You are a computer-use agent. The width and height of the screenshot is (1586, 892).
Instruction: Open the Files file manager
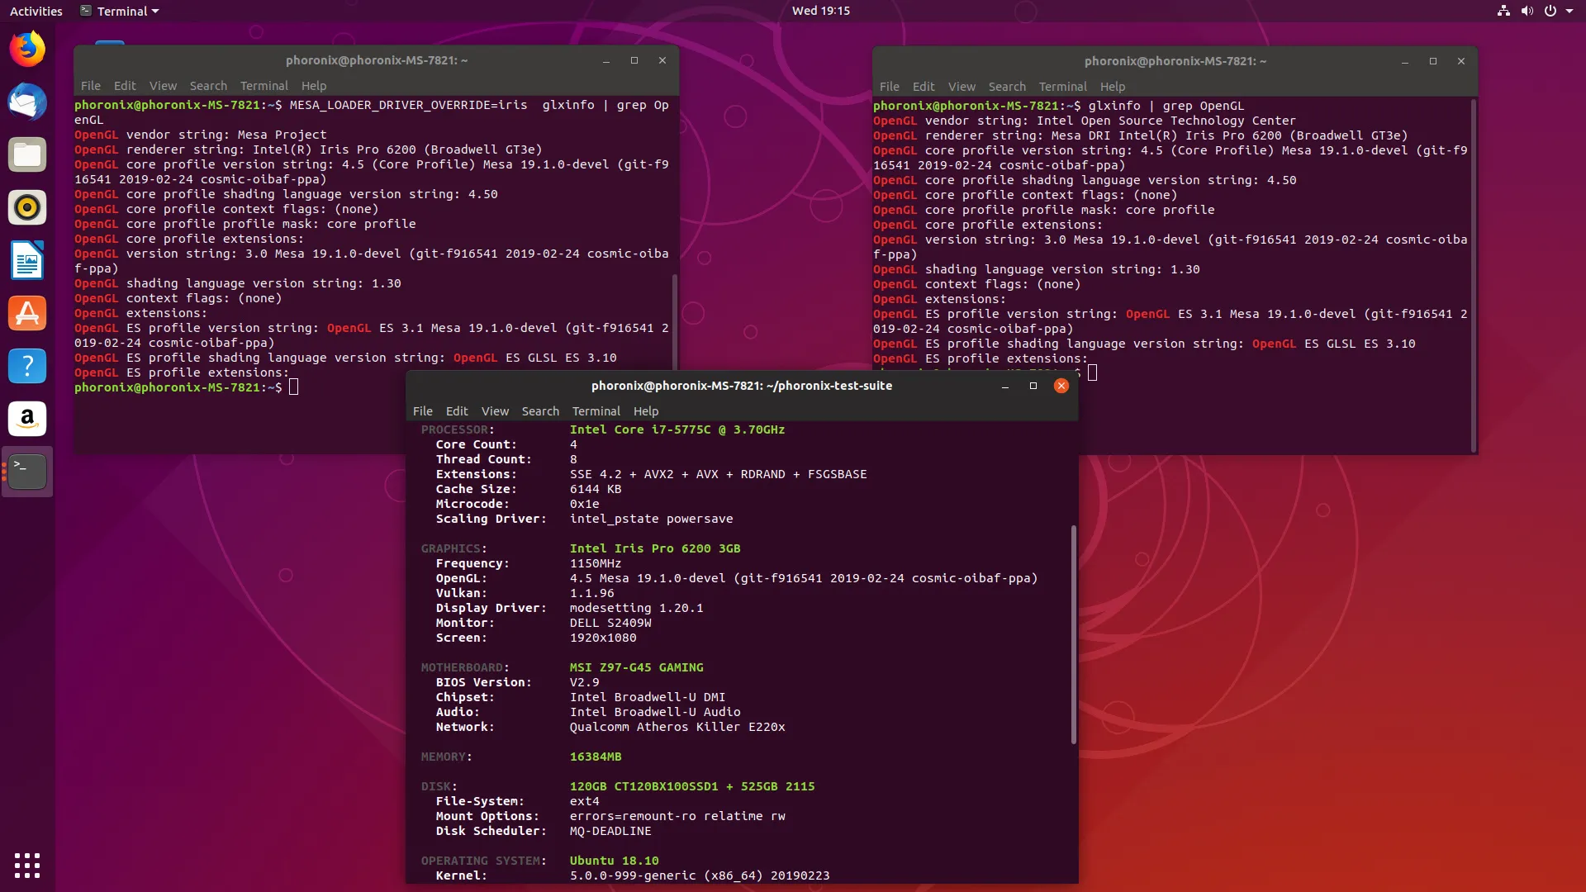click(27, 154)
